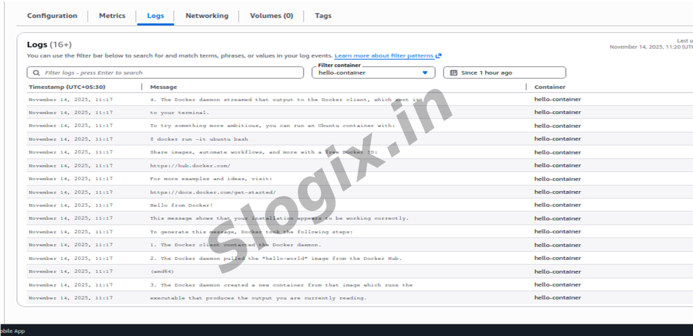Click the dropdown arrow next to hello-container

(x=425, y=73)
